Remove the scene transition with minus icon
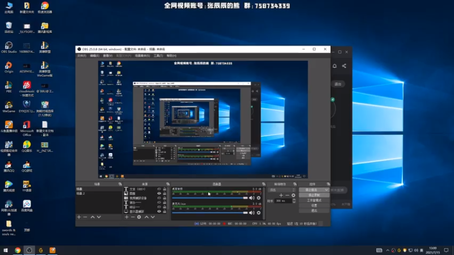Screen dimensions: 454x255 (287, 195)
